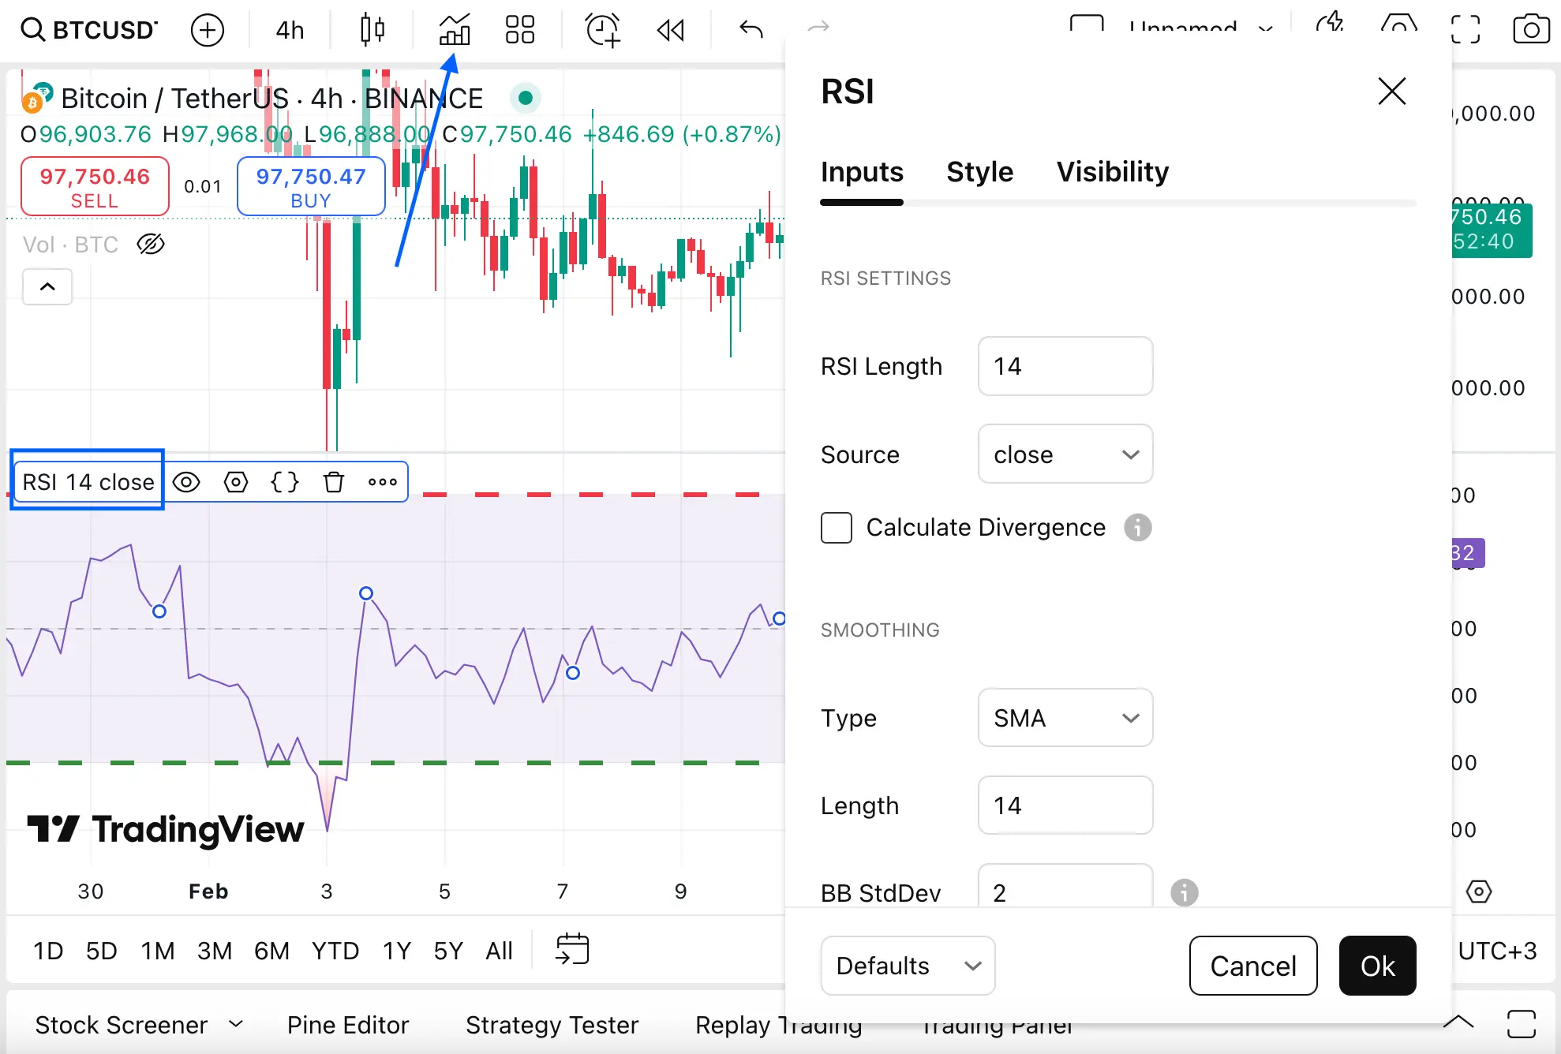Click the go-to-date calendar icon
The image size is (1561, 1054).
coord(572,949)
